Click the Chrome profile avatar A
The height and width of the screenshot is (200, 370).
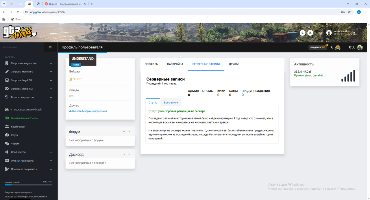point(359,12)
